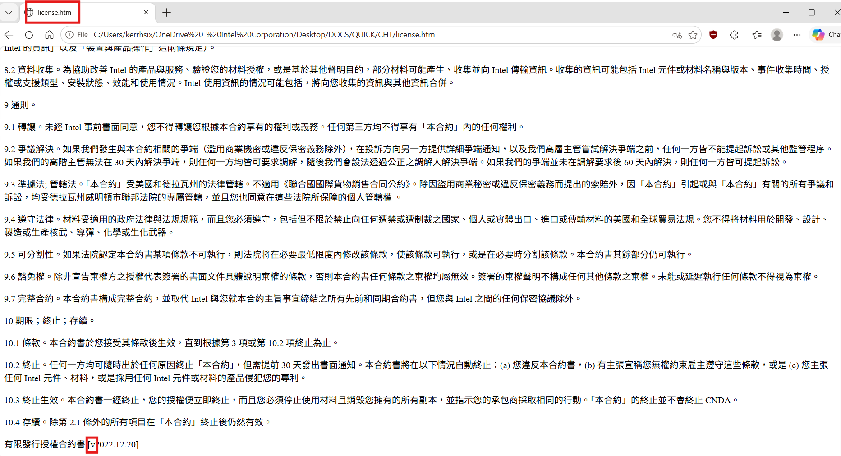Image resolution: width=841 pixels, height=456 pixels.
Task: Open the user profile menu
Action: (777, 35)
